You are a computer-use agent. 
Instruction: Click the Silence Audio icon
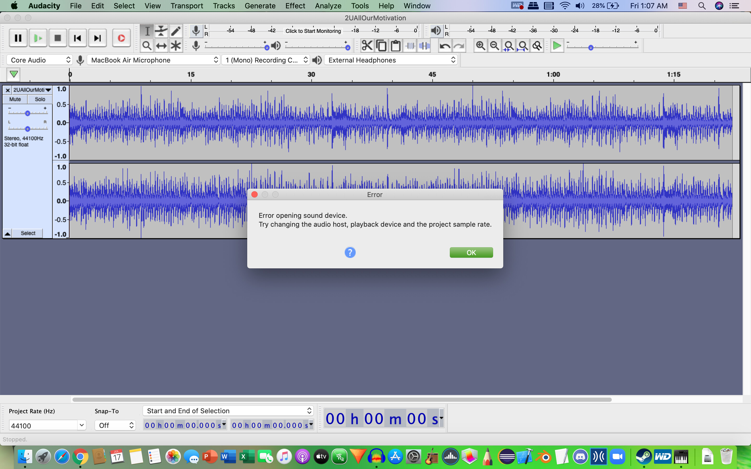[424, 46]
